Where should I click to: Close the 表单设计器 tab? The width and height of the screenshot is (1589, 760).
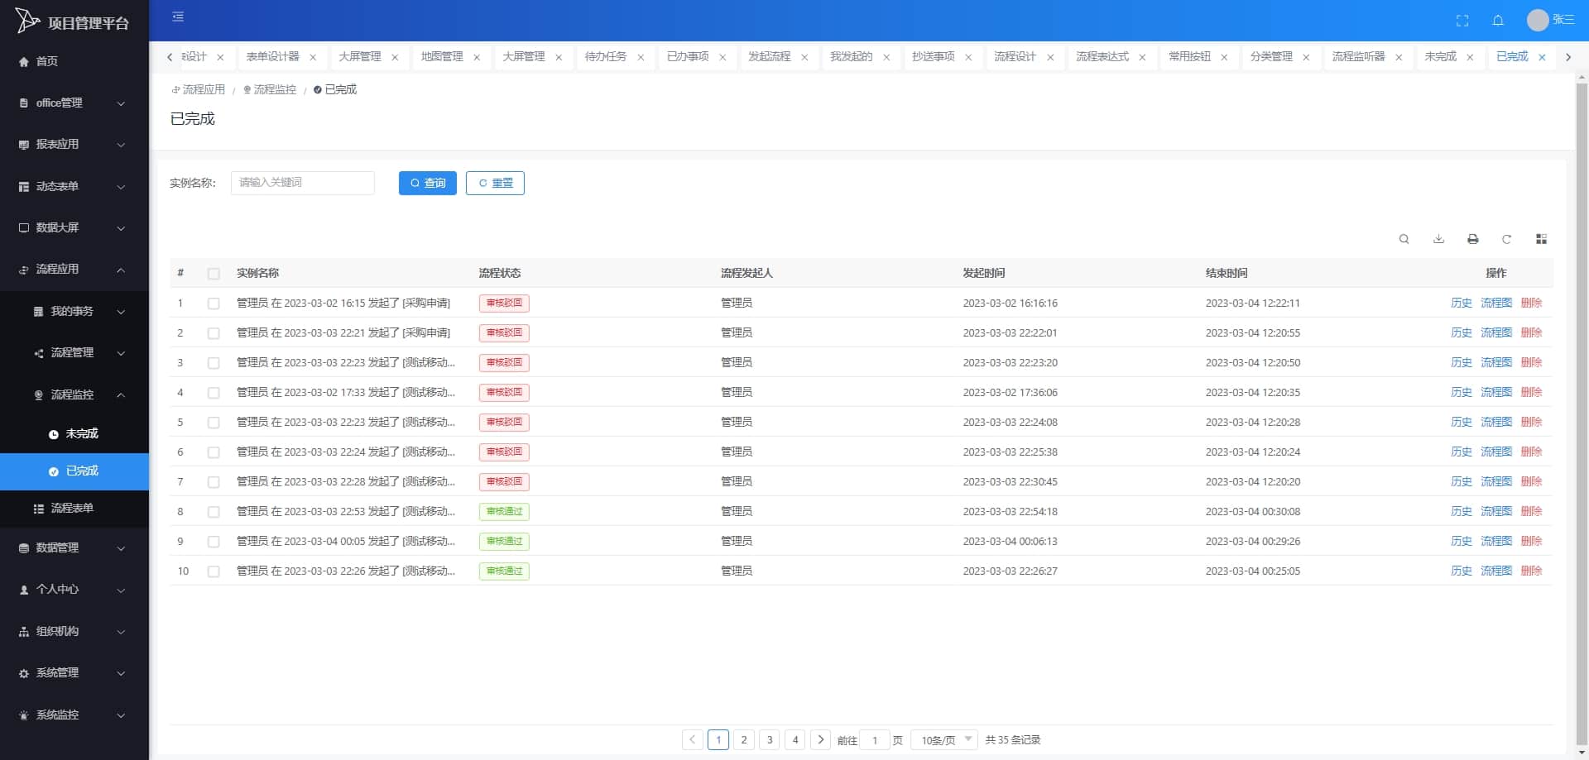pyautogui.click(x=313, y=57)
